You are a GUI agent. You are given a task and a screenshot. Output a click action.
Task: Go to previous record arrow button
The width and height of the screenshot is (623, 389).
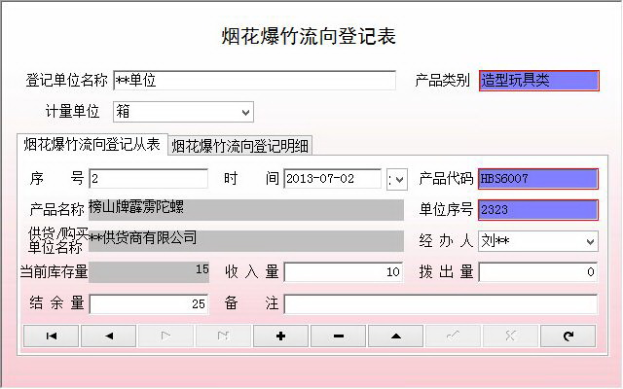tap(109, 336)
